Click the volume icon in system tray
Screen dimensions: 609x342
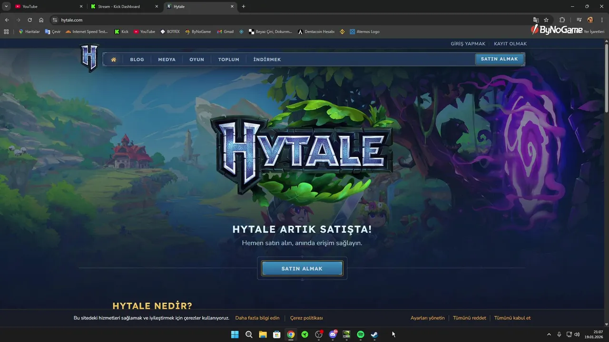tap(577, 334)
